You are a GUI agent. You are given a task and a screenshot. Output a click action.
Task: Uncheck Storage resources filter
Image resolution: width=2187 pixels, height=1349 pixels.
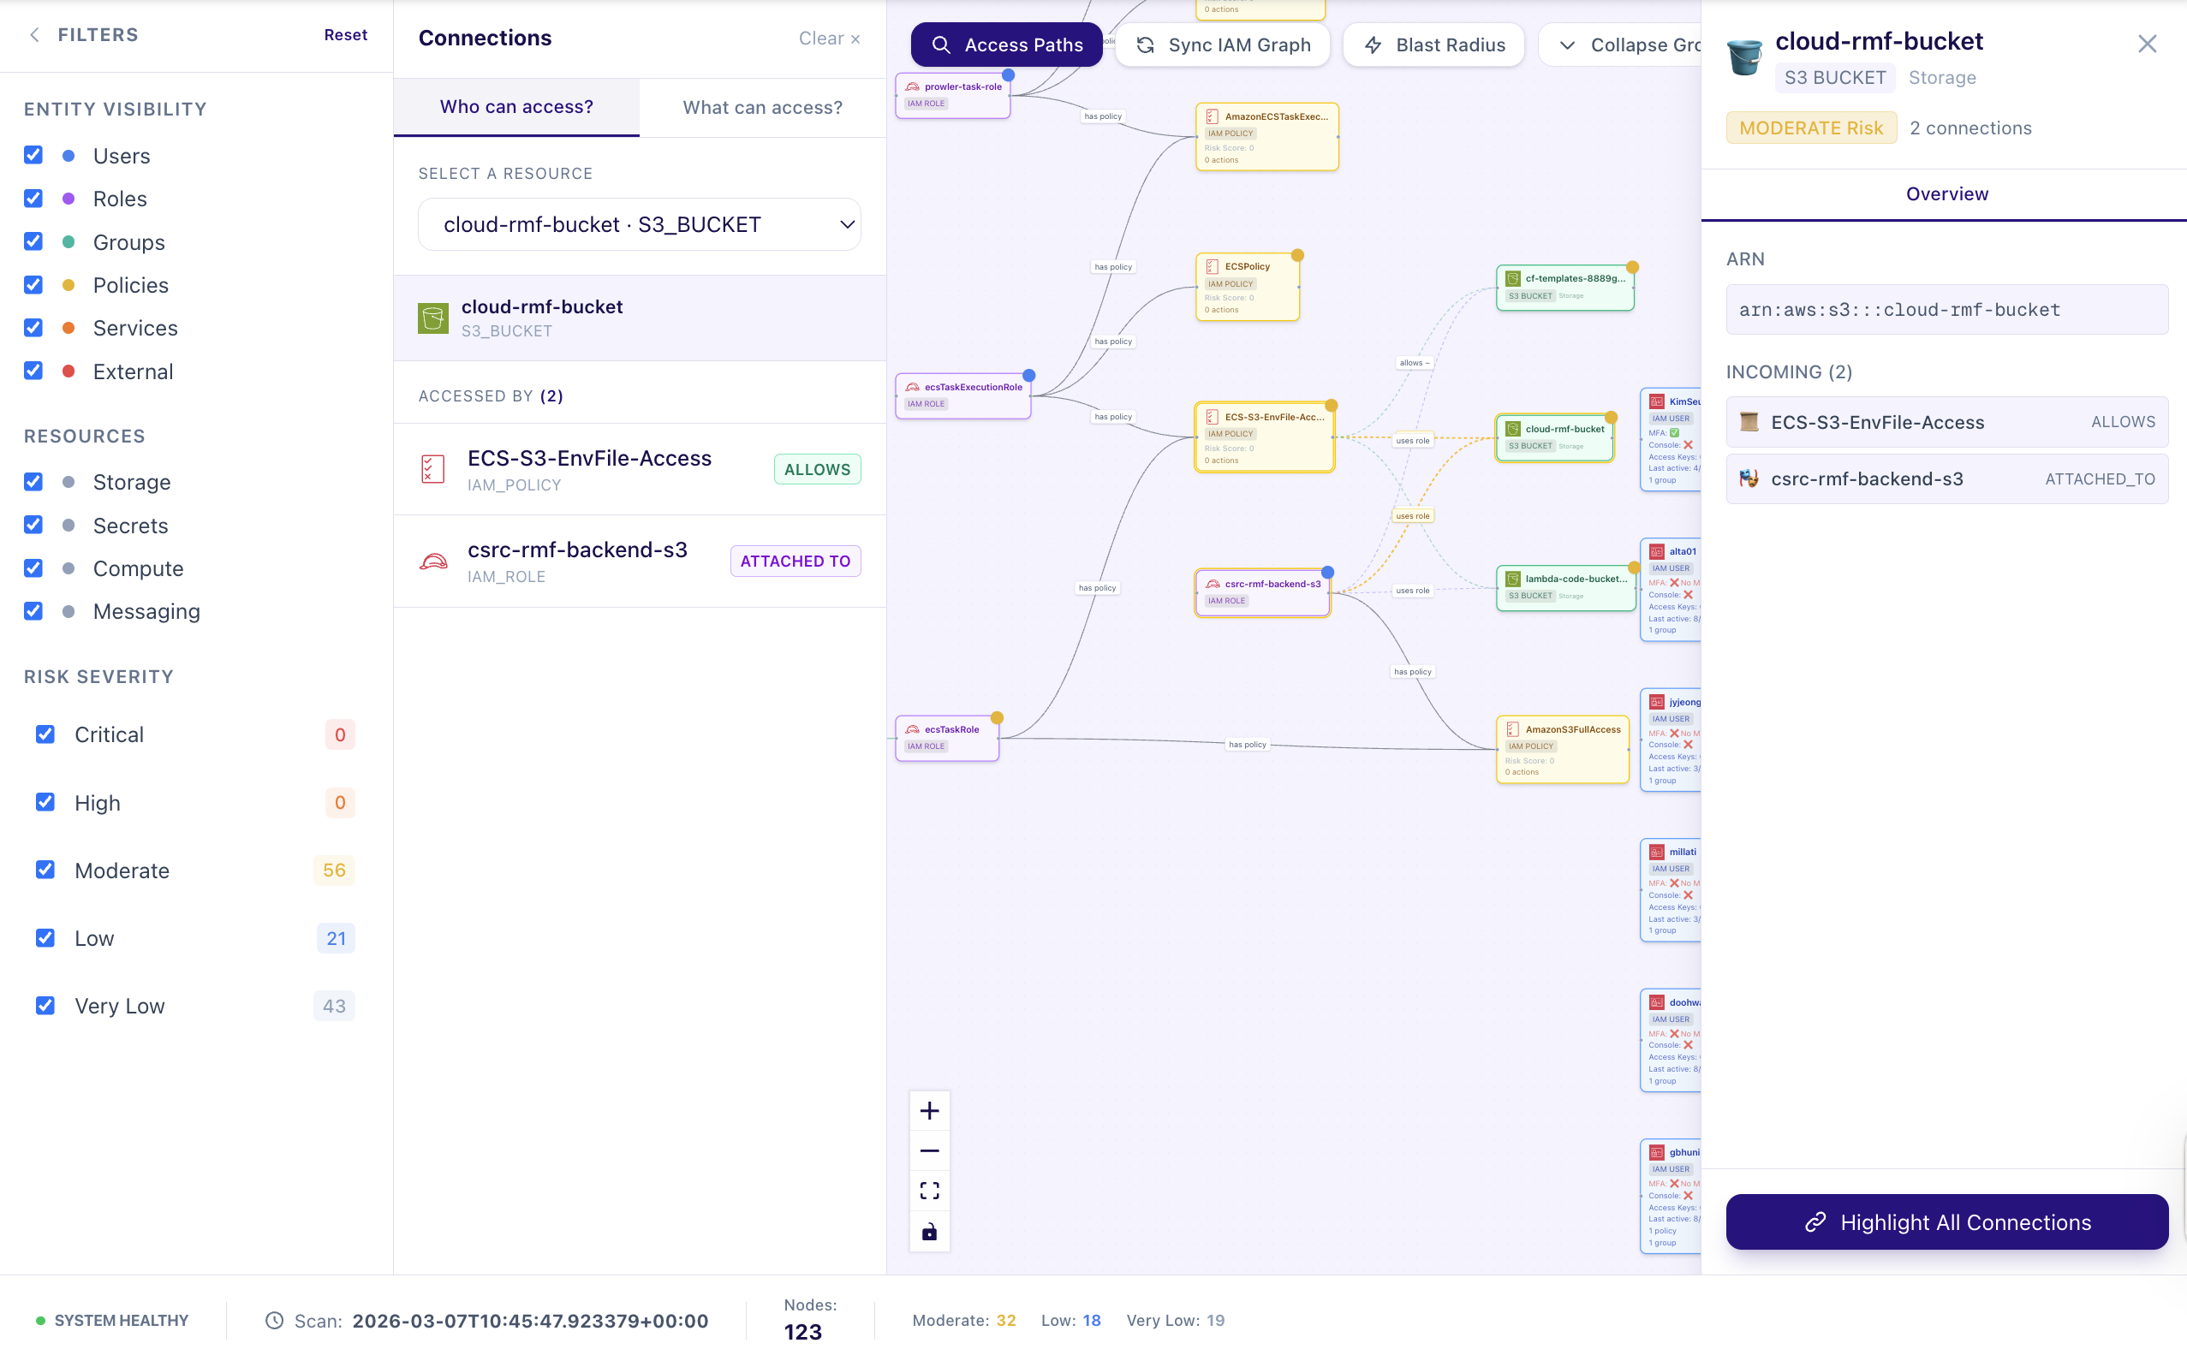coord(33,482)
